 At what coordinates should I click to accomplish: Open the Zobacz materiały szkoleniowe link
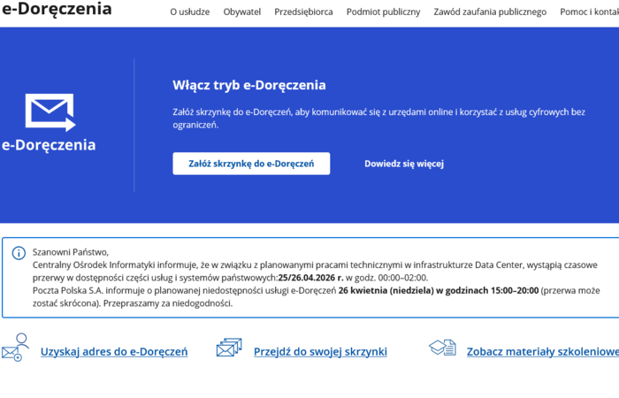coord(542,352)
